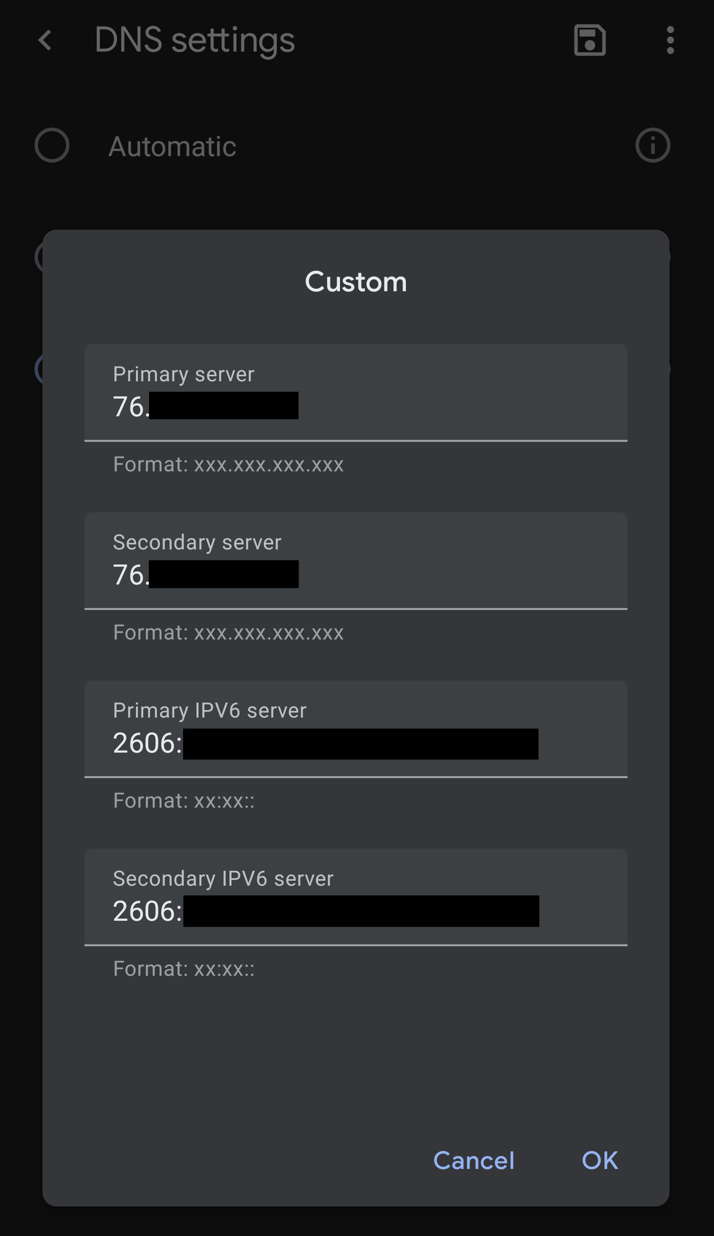
Task: Tap the Primary IPV6 server label
Action: pos(209,711)
